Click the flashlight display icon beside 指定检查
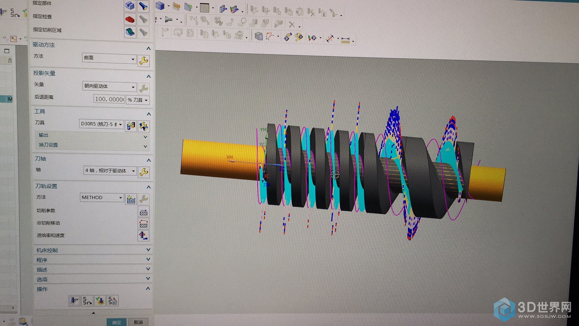This screenshot has height=326, width=579. (143, 19)
